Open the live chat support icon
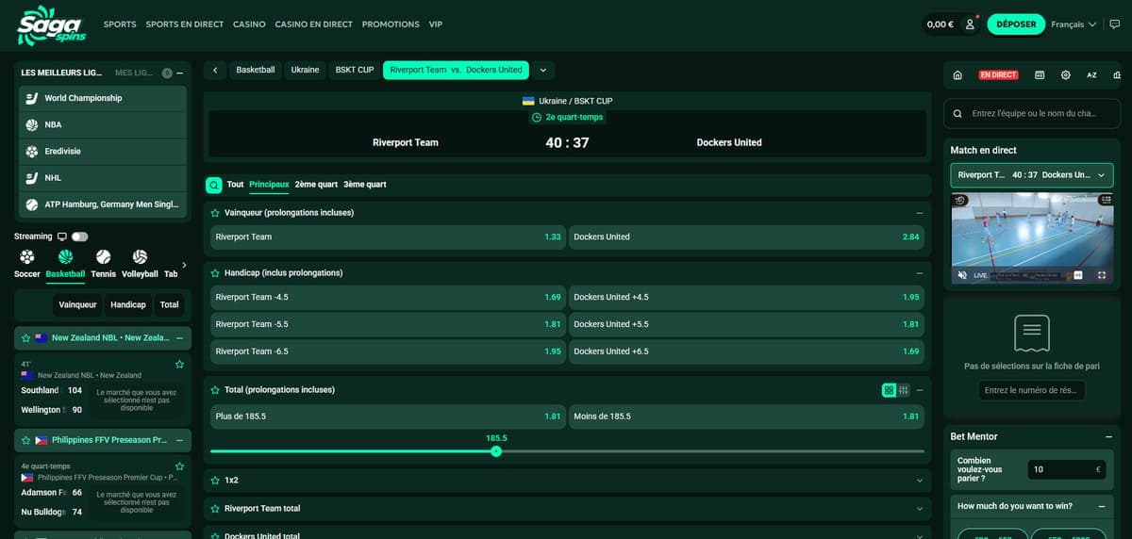This screenshot has width=1132, height=539. (1115, 24)
